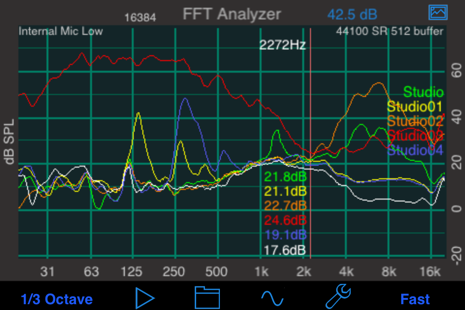This screenshot has height=310, width=465.
Task: Tap the purple 19.1dB cursor value
Action: coord(285,235)
